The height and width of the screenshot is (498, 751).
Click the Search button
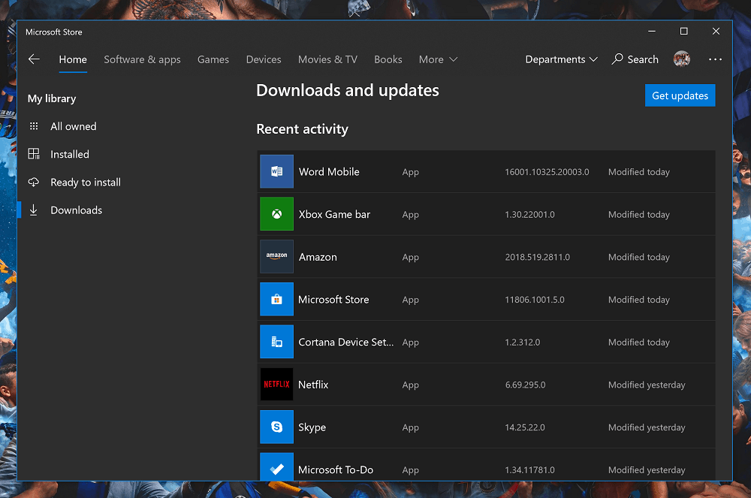(x=635, y=59)
